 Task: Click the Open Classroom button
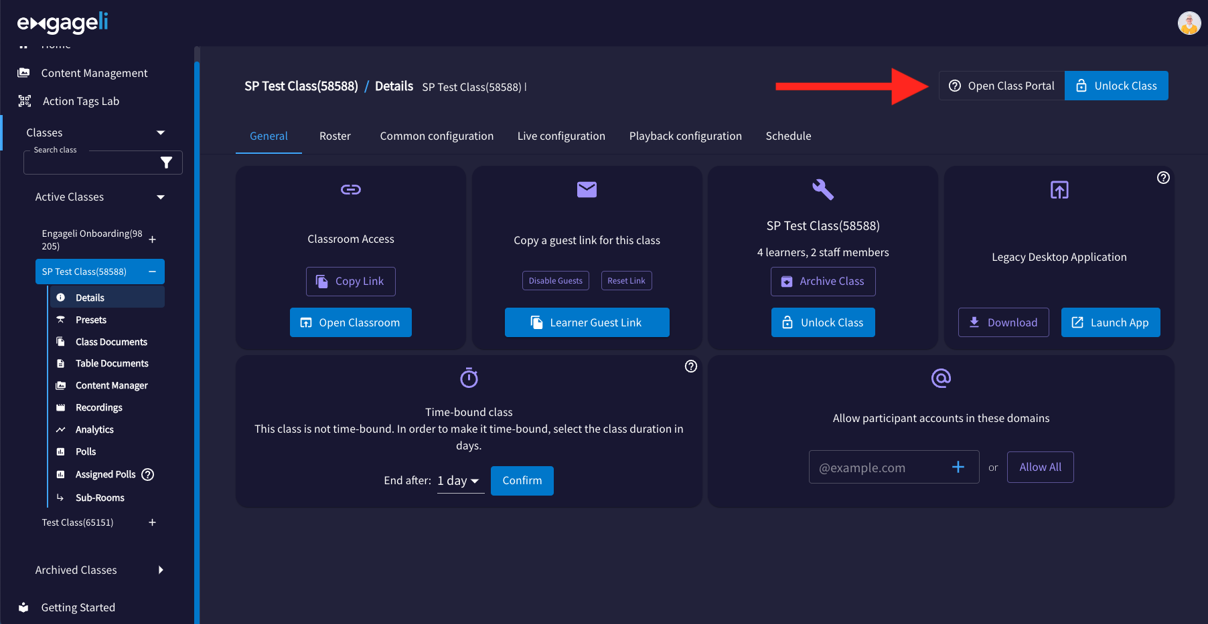point(351,322)
